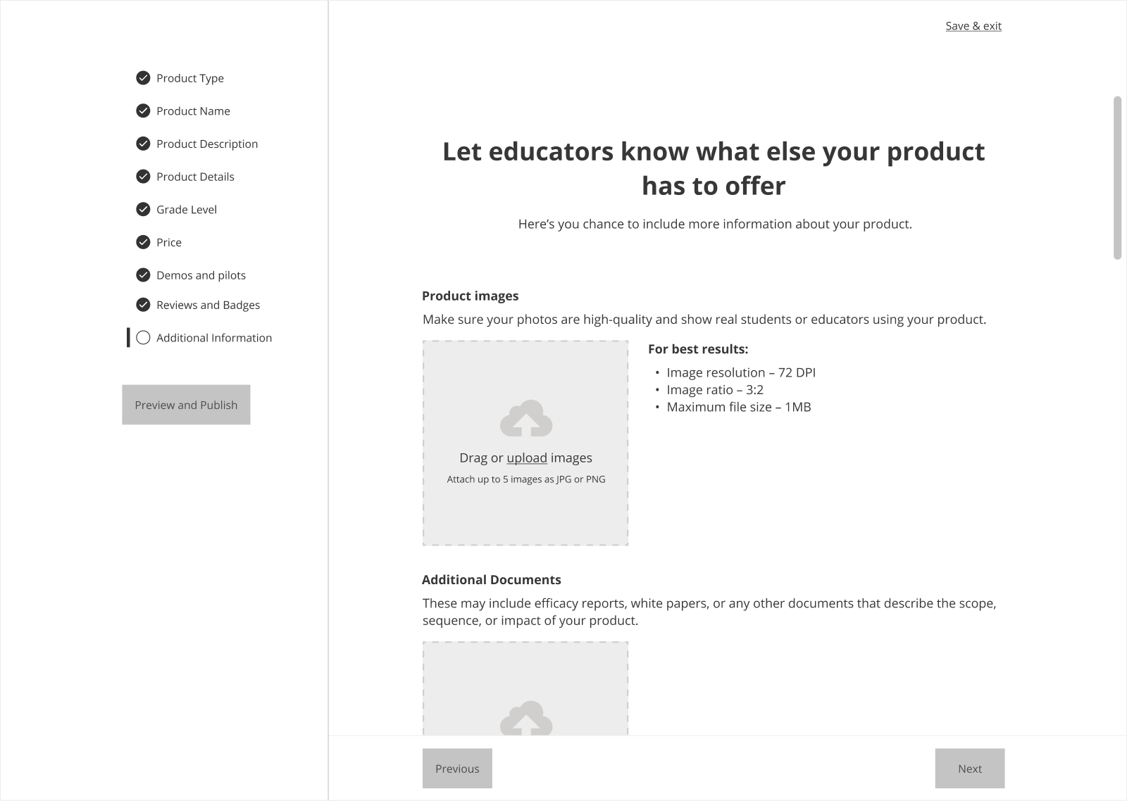This screenshot has height=801, width=1127.
Task: Click the Additional Documents upload dropzone
Action: (525, 688)
